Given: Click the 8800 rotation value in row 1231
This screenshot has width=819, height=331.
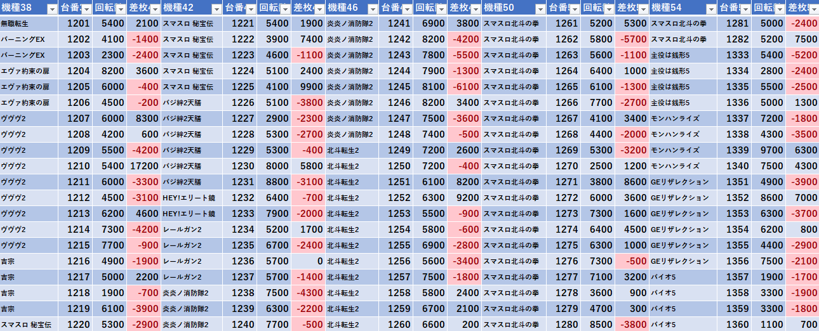Looking at the screenshot, I should [275, 182].
